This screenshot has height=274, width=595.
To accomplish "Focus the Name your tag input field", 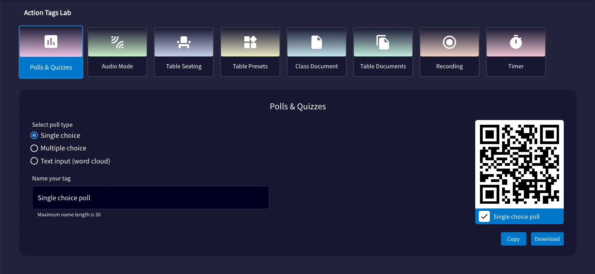I will coord(151,198).
